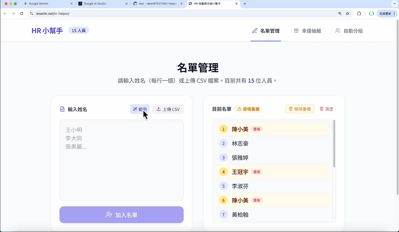Open the browser profile avatar
This screenshot has width=399, height=232.
point(371,13)
